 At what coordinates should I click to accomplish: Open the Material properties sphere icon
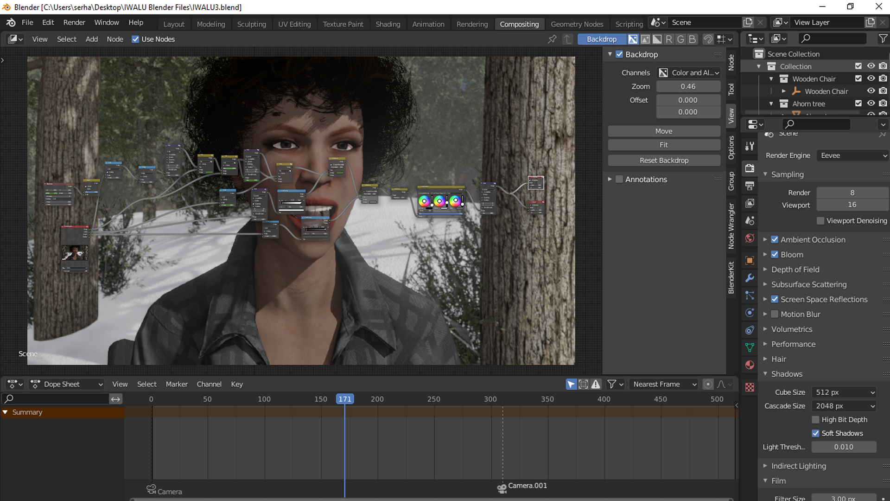(x=750, y=365)
